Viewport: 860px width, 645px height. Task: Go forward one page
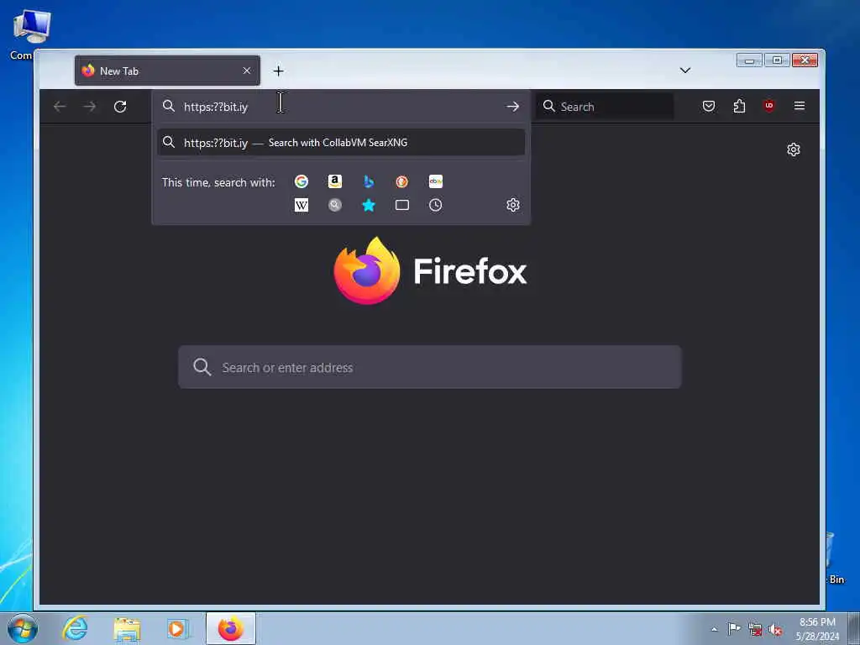pos(90,107)
